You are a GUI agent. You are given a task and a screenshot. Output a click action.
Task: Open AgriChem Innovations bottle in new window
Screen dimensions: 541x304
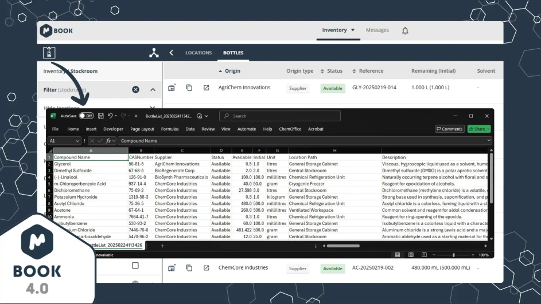(x=206, y=88)
